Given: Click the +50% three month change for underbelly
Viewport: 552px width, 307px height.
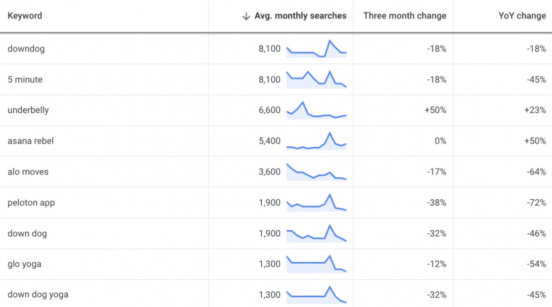Looking at the screenshot, I should coord(435,110).
